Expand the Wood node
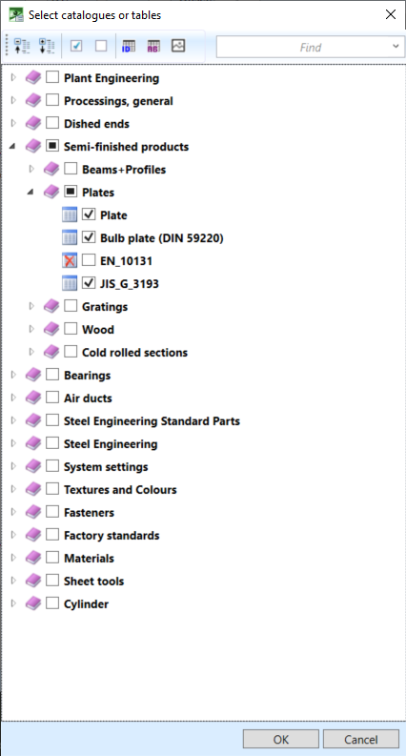Viewport: 406px width, 756px height. tap(31, 329)
